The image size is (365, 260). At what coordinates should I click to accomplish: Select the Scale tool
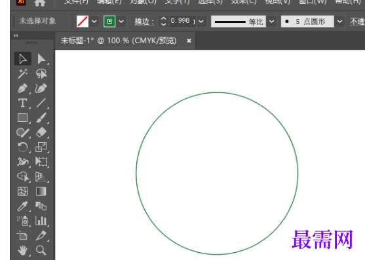[41, 147]
